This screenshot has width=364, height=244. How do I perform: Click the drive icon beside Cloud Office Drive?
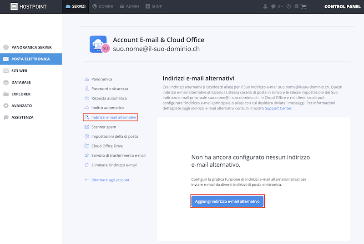click(87, 146)
